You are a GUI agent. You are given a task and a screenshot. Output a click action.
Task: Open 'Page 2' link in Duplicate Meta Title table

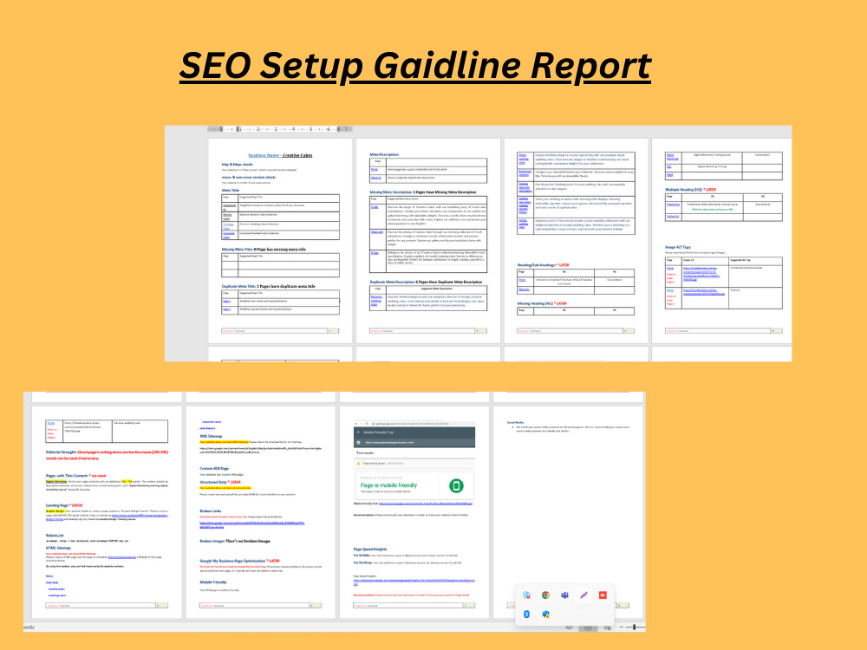(226, 309)
